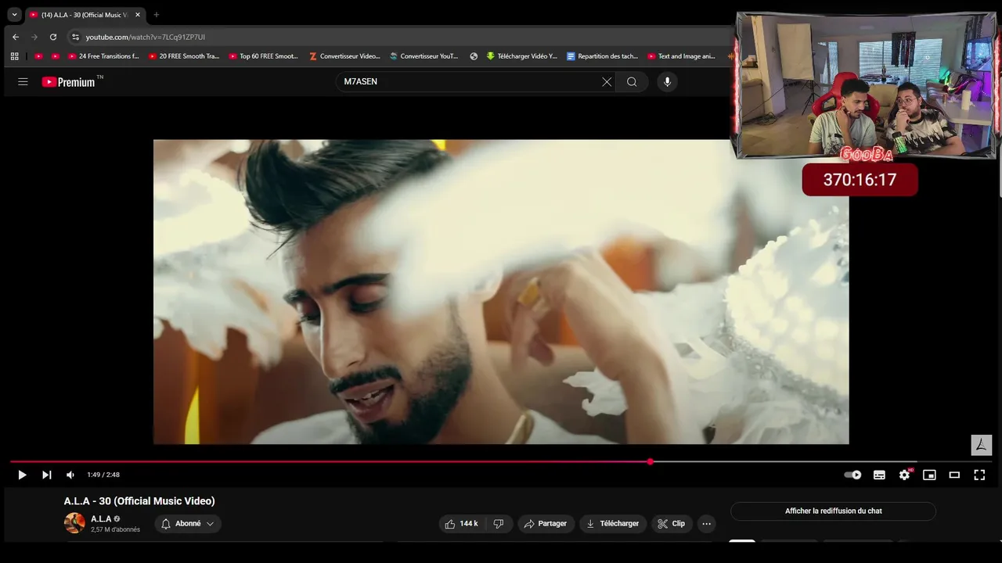
Task: Open 'Convertisseur YouT...' bookmark
Action: [424, 56]
